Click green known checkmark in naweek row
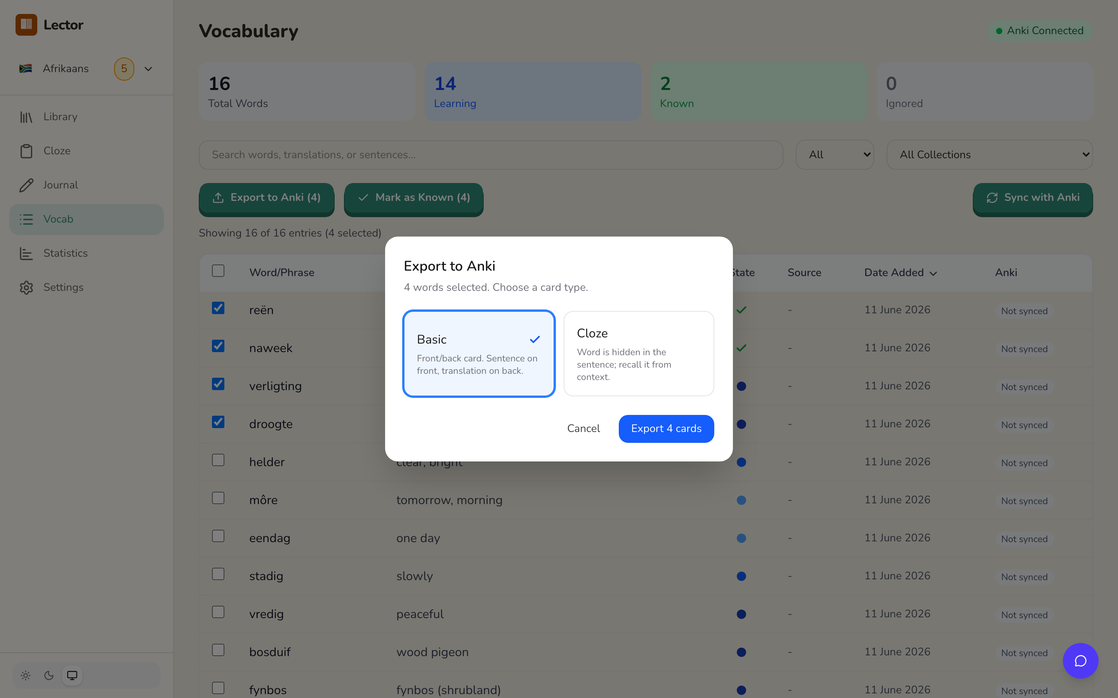Image resolution: width=1118 pixels, height=698 pixels. pyautogui.click(x=741, y=347)
